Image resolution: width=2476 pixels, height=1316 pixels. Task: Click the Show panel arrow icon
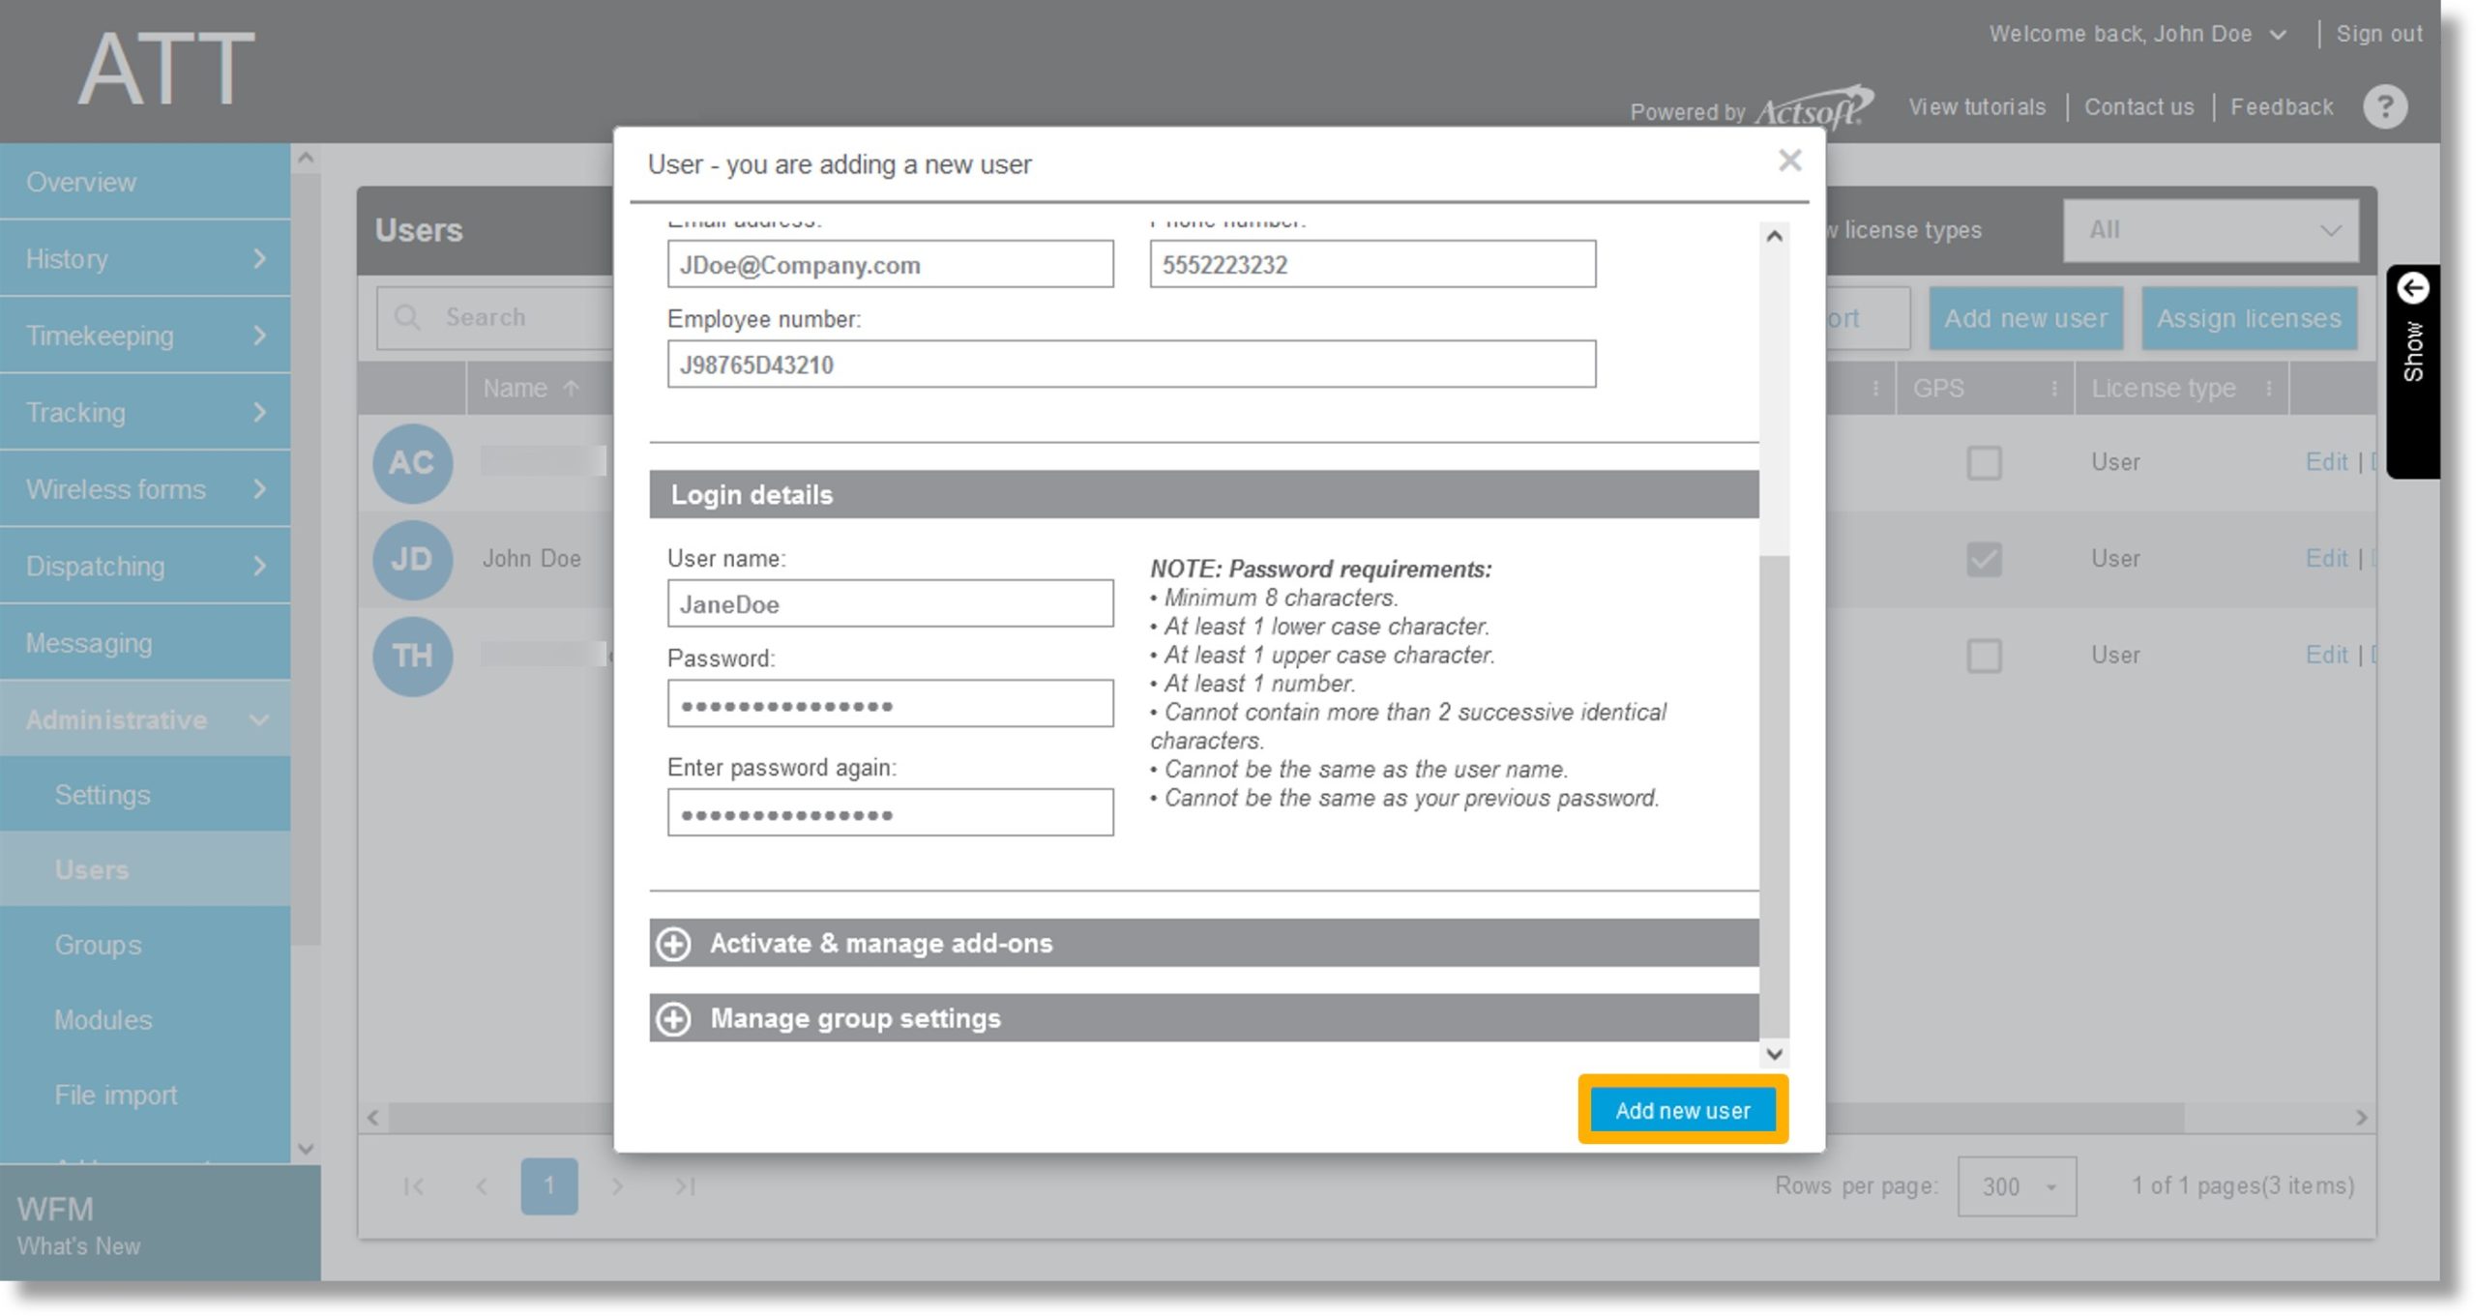(x=2413, y=288)
